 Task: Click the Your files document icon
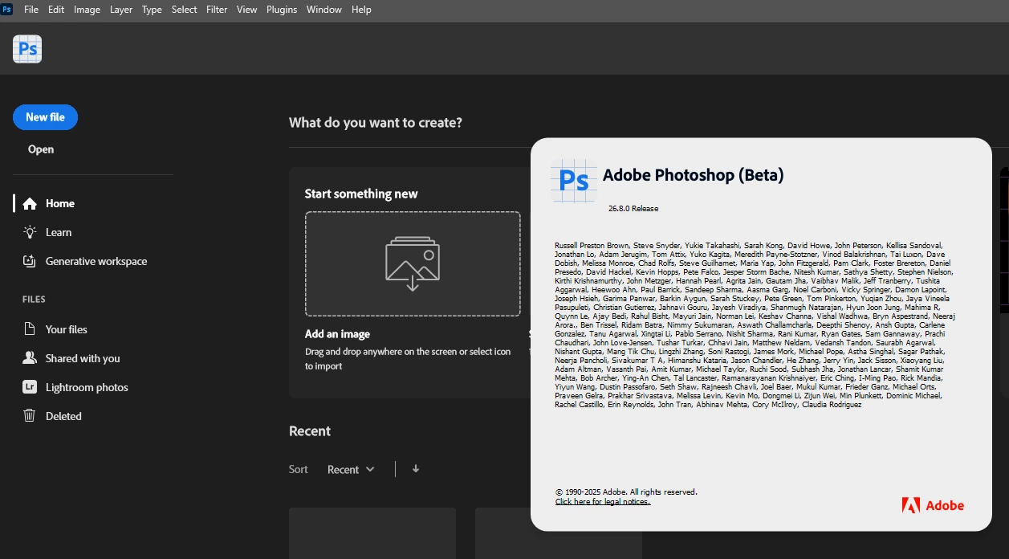[30, 329]
